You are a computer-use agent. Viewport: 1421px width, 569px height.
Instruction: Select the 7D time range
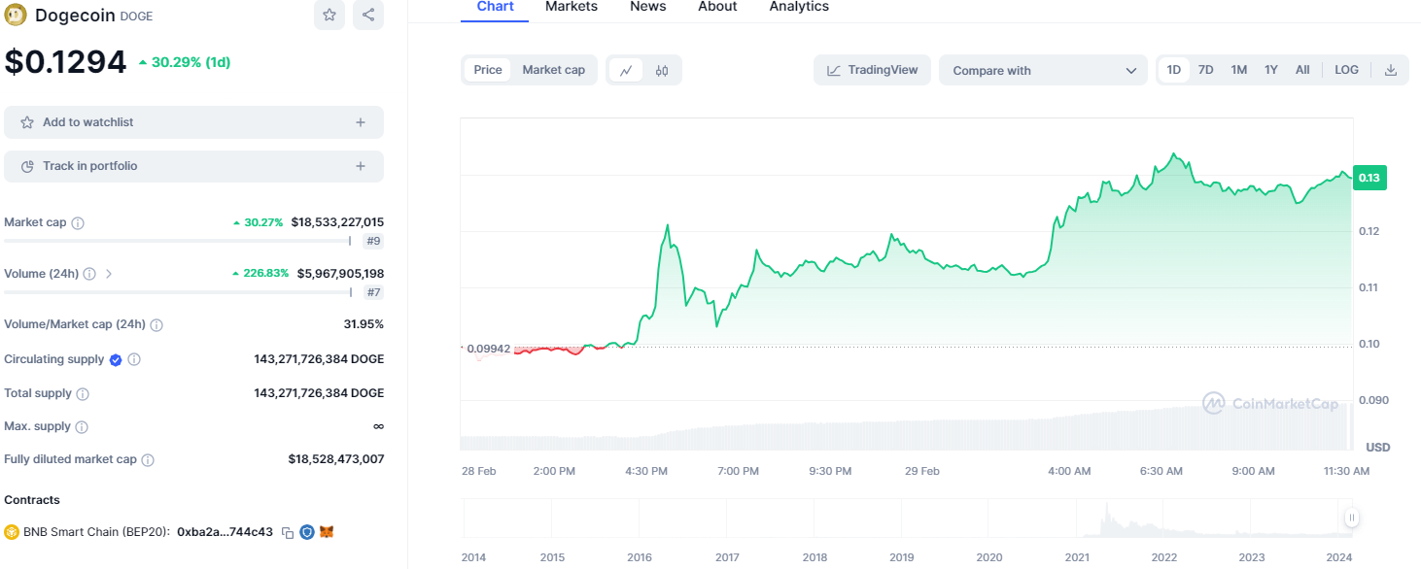point(1205,70)
